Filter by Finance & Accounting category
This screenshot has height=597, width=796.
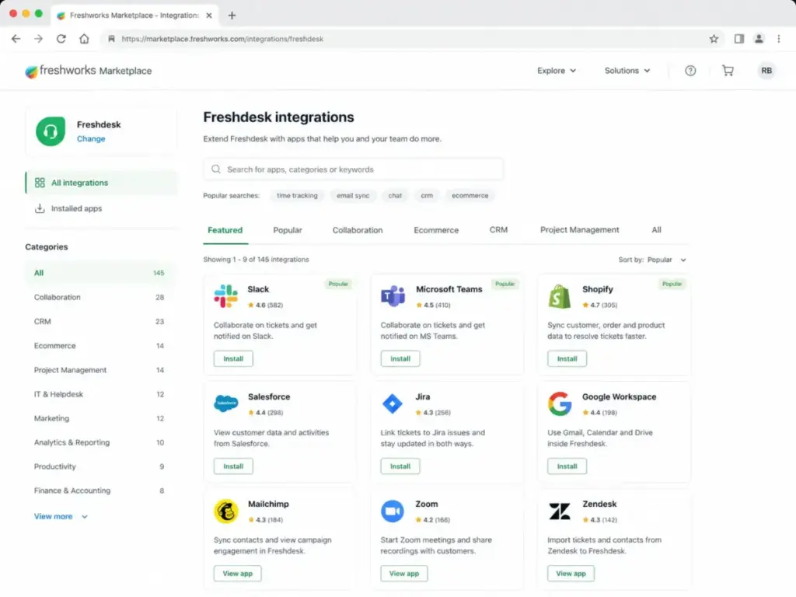click(x=100, y=491)
